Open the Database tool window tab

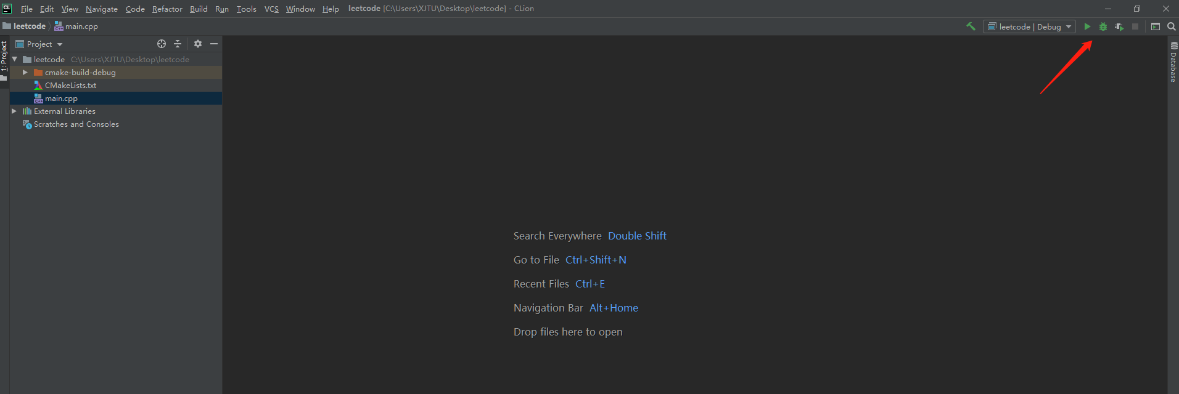coord(1173,62)
